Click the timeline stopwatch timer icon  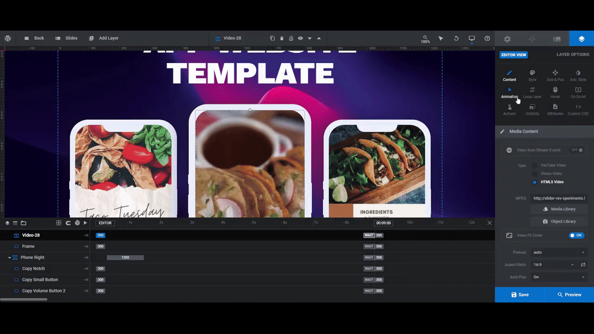pos(77,223)
